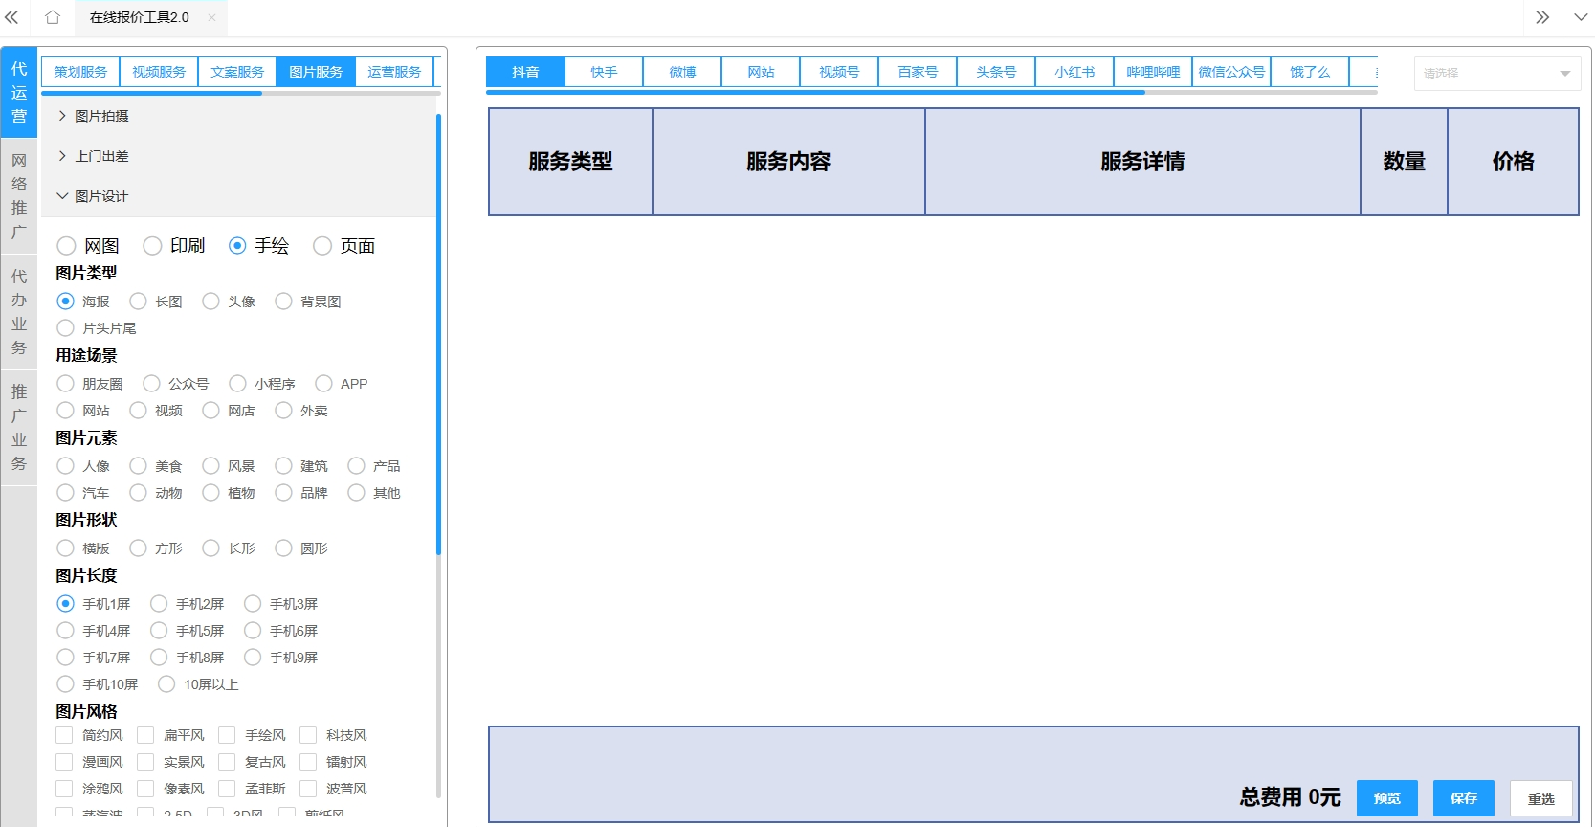Viewport: 1595px width, 827px height.
Task: Open the top-right down chevron menu
Action: (x=1581, y=17)
